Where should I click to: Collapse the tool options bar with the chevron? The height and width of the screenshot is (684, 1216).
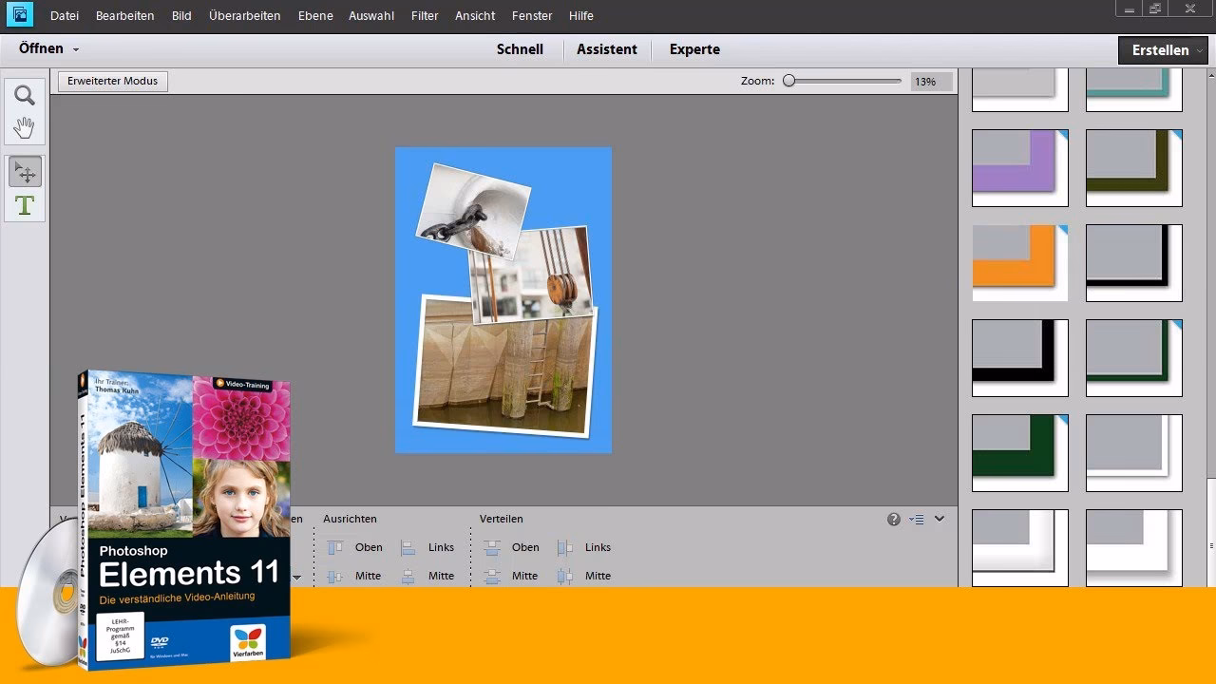[x=940, y=519]
